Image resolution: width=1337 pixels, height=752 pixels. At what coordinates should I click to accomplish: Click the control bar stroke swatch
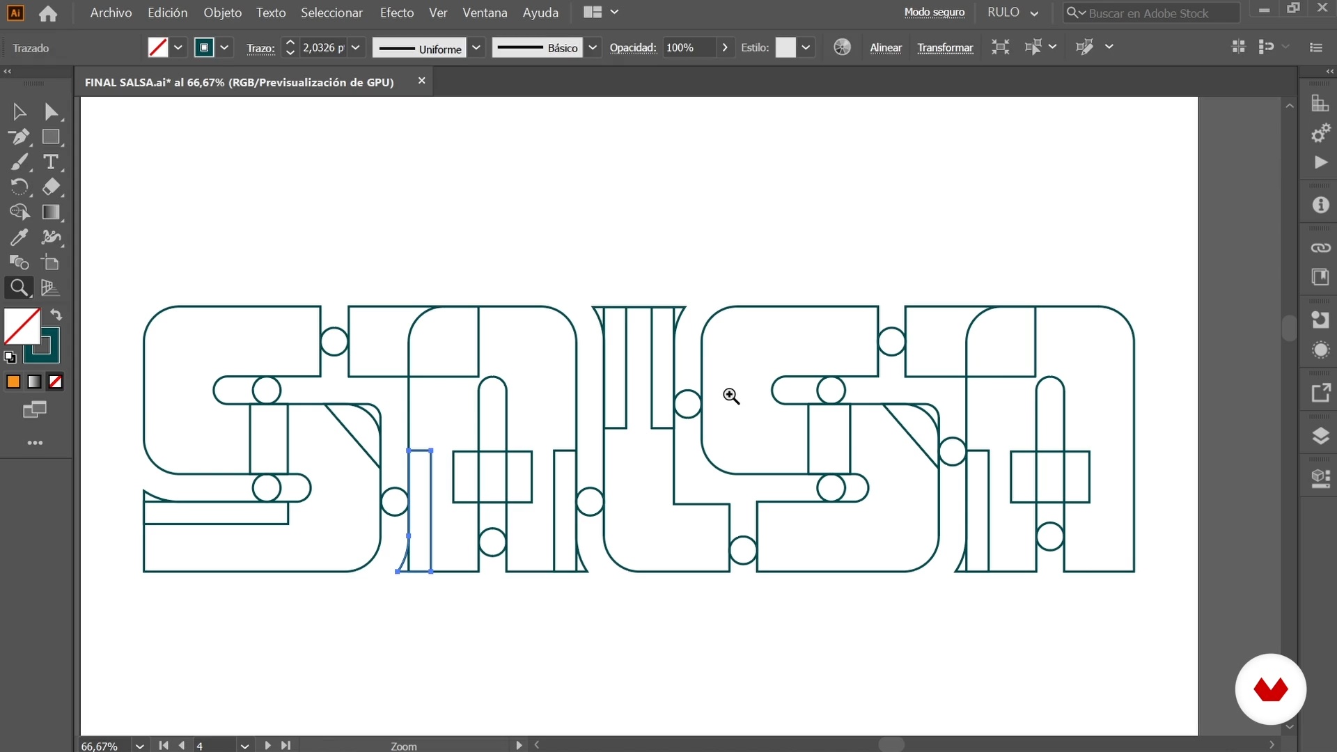pos(204,47)
